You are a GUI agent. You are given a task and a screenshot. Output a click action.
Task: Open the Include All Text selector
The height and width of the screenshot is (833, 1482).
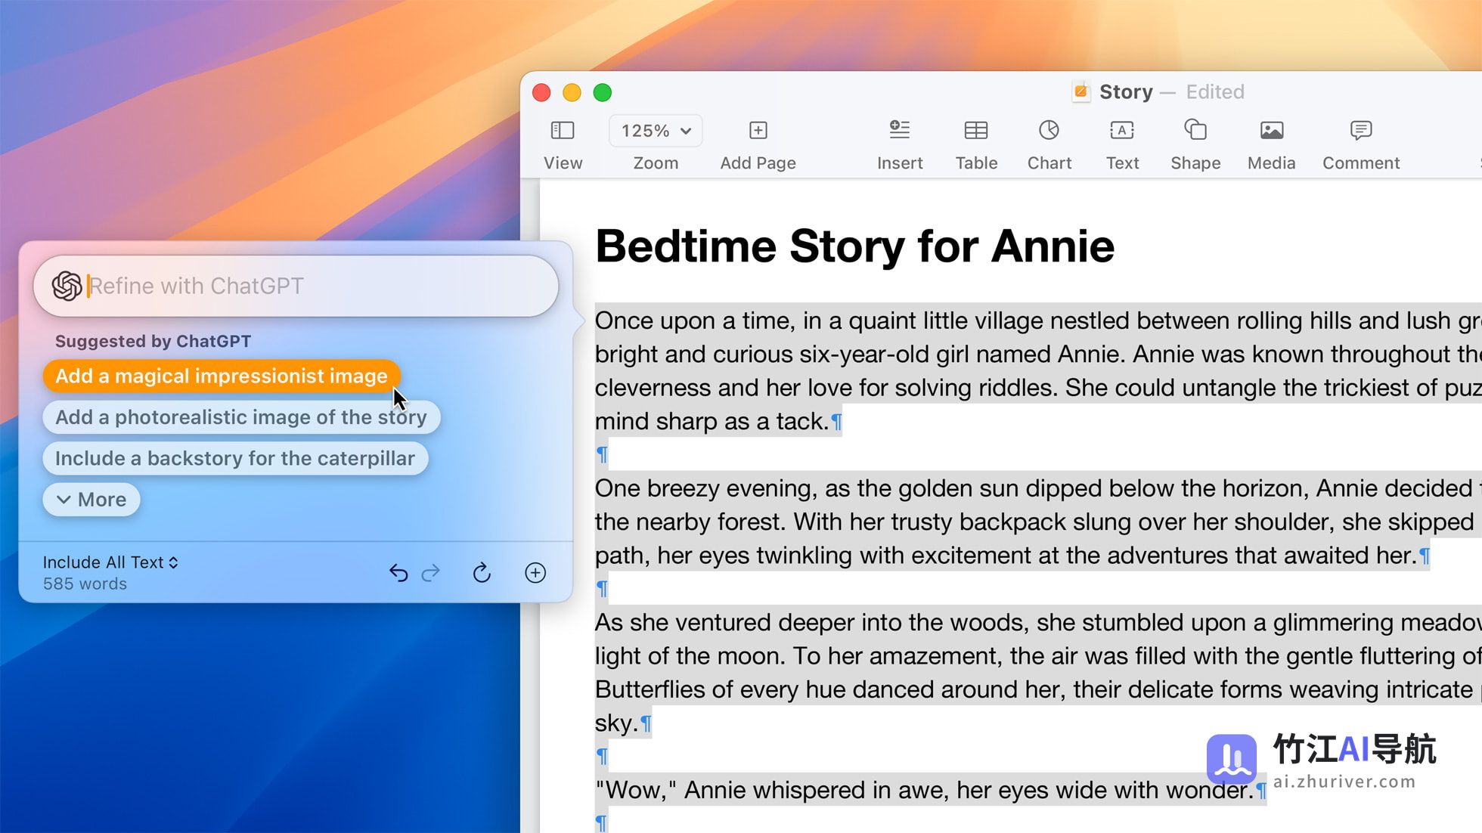pos(110,562)
